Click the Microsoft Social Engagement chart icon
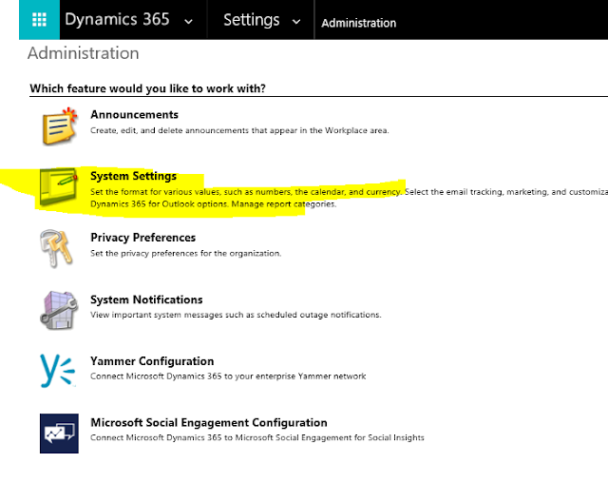Viewport: 608px width, 482px height. pos(59,434)
